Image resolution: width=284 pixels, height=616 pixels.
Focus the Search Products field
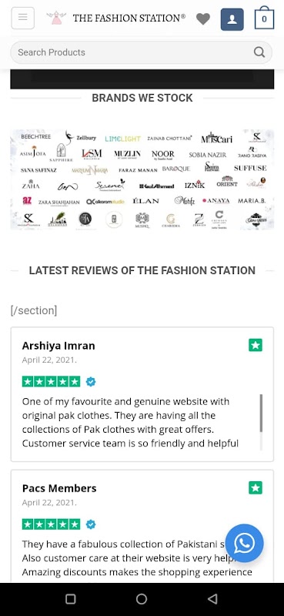[x=142, y=52]
